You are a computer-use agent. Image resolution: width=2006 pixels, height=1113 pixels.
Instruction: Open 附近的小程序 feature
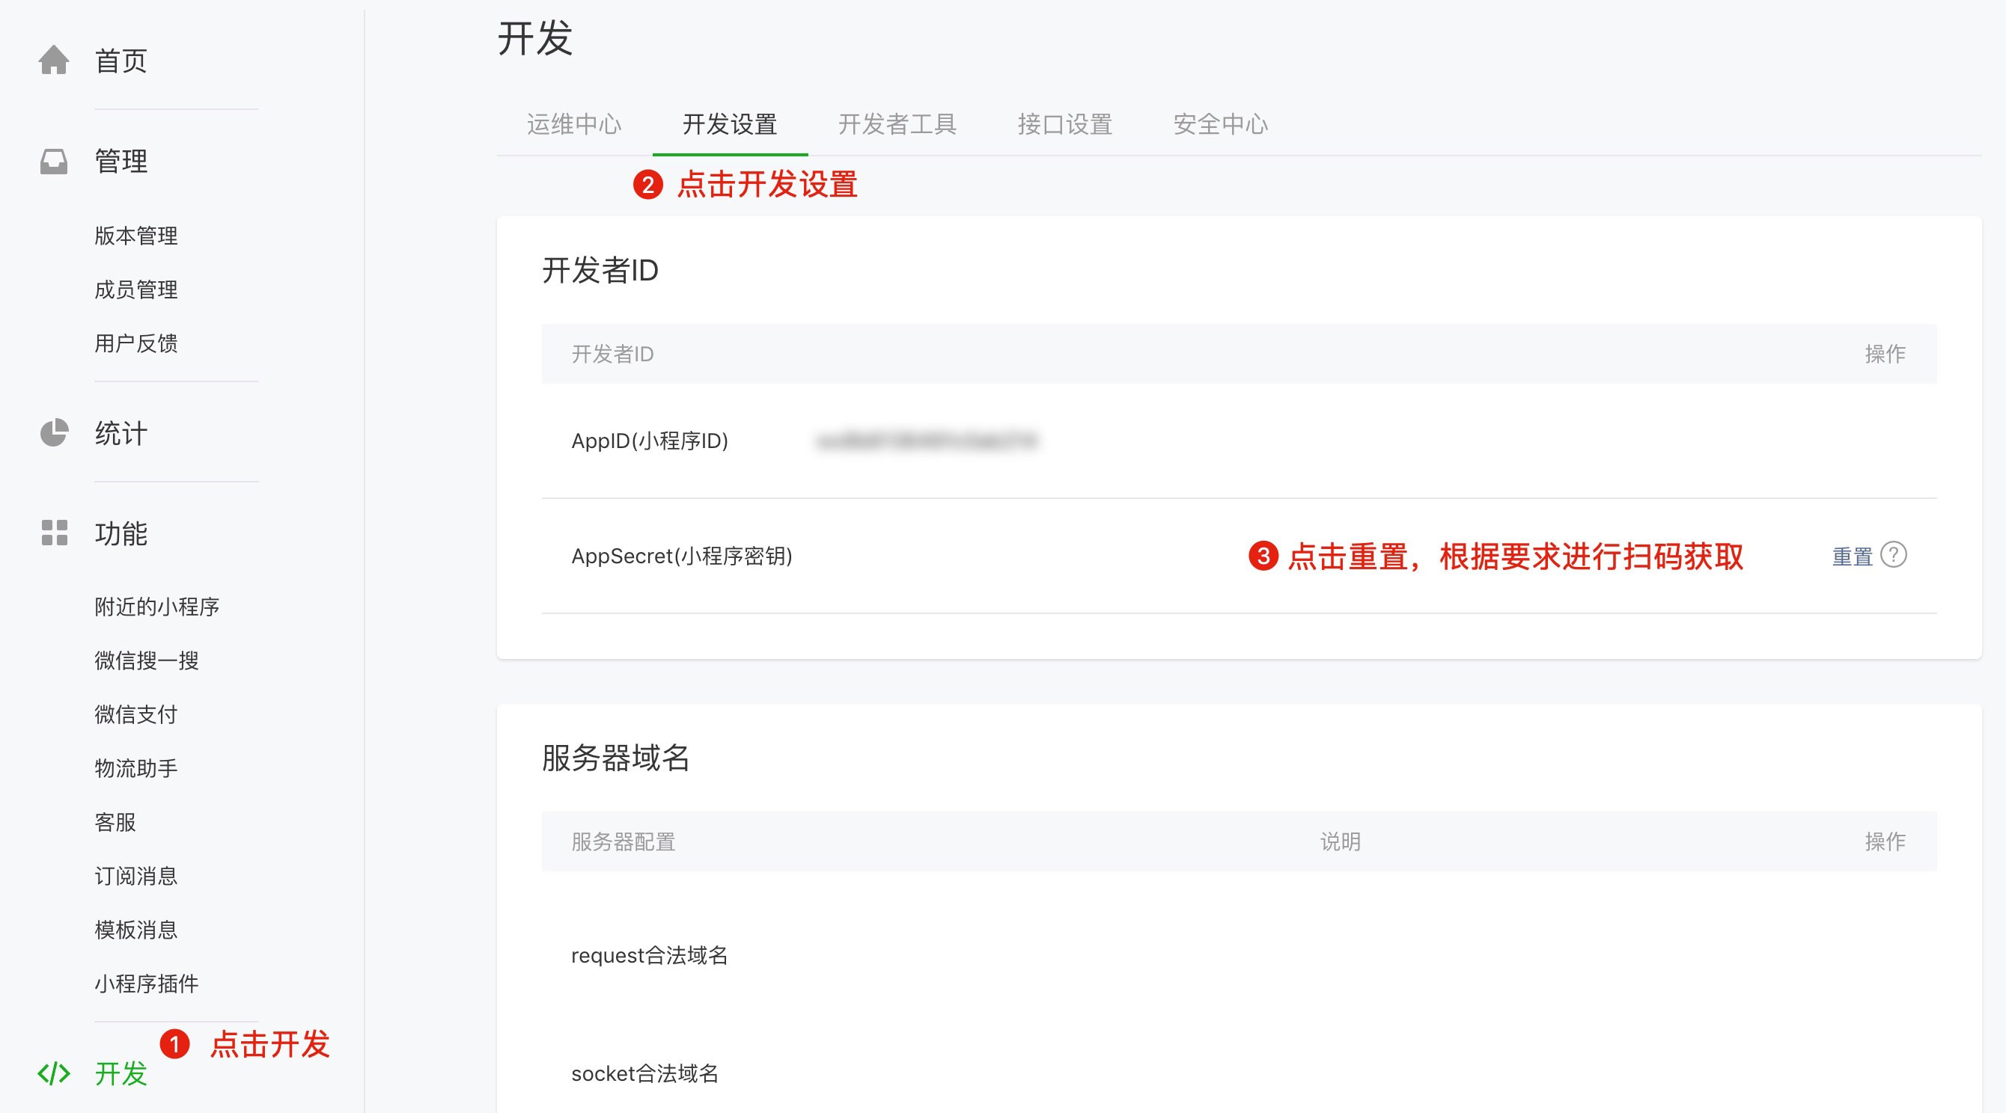click(156, 607)
